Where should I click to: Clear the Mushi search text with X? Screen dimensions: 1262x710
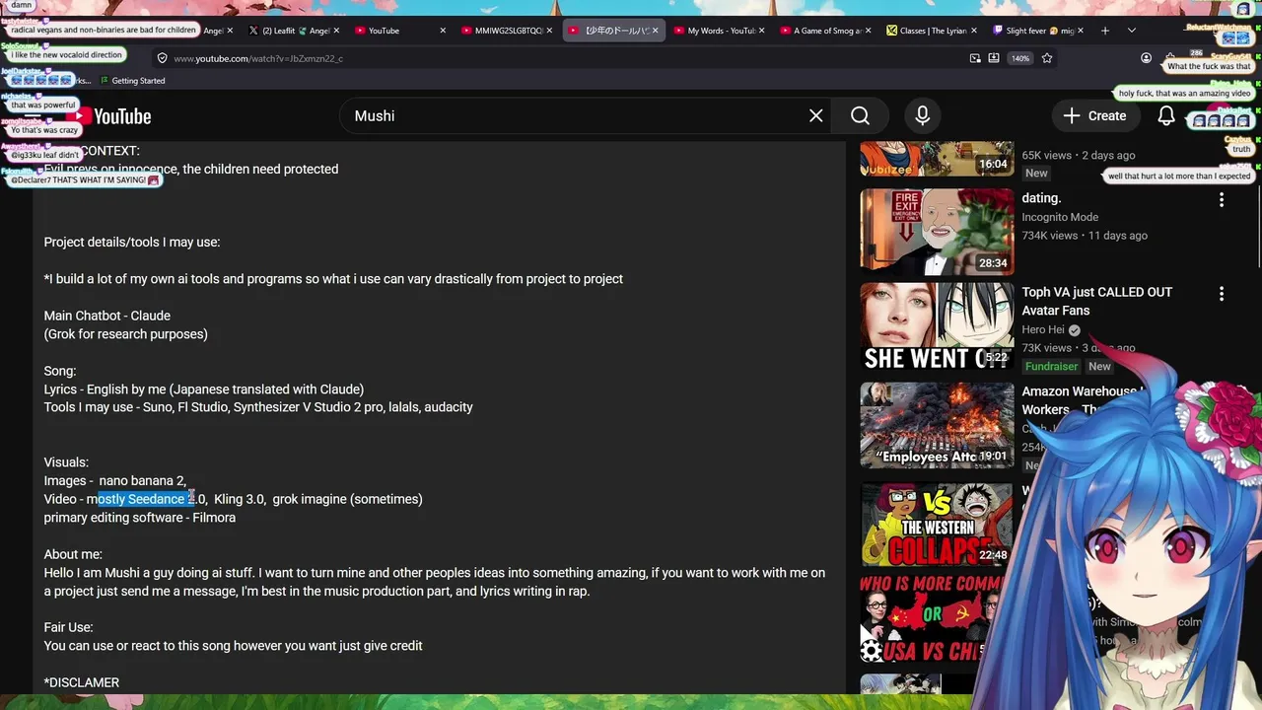[x=815, y=116]
